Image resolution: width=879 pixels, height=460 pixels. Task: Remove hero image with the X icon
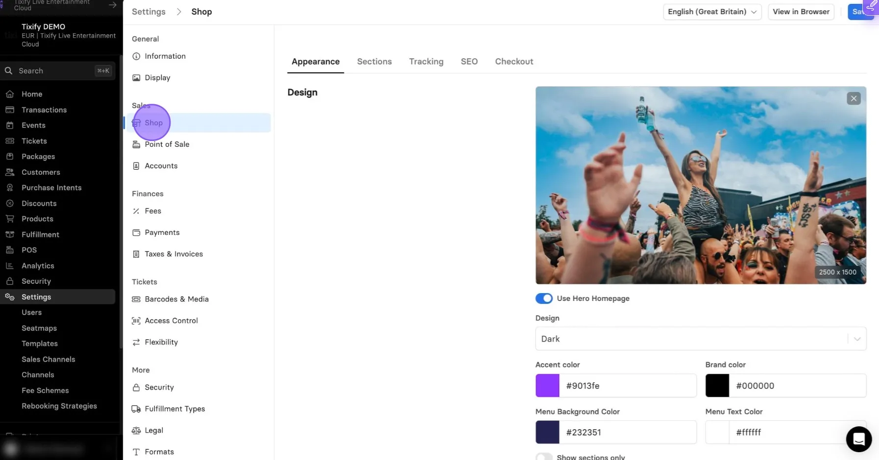pyautogui.click(x=854, y=98)
